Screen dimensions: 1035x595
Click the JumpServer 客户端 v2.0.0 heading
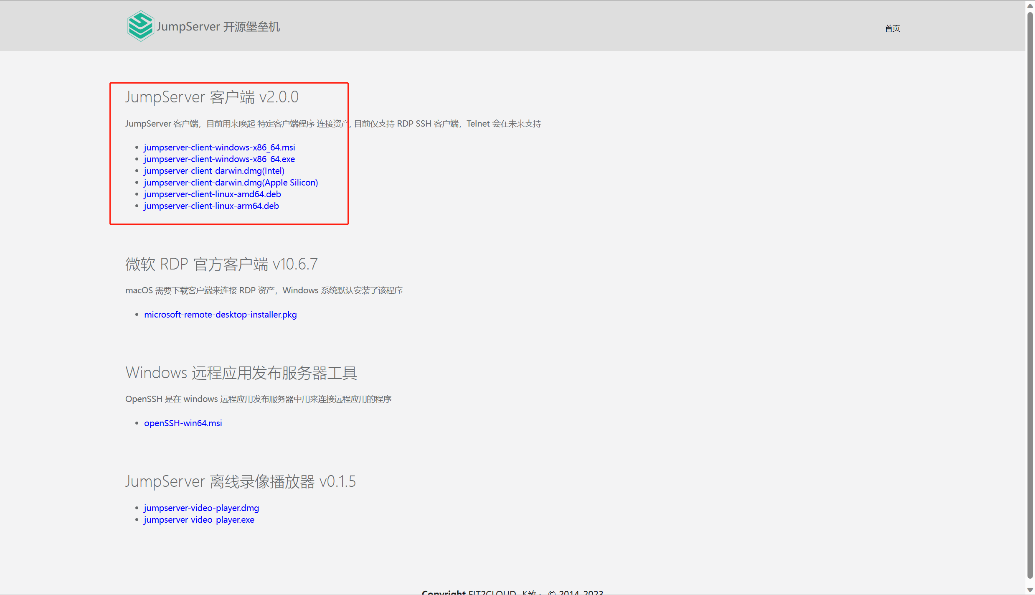(x=212, y=97)
